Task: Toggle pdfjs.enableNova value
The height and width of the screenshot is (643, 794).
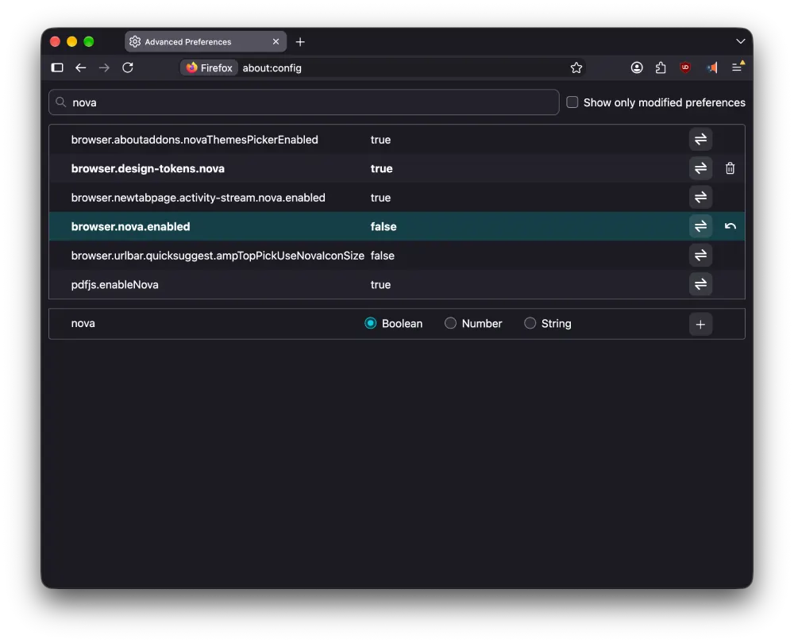Action: click(700, 284)
